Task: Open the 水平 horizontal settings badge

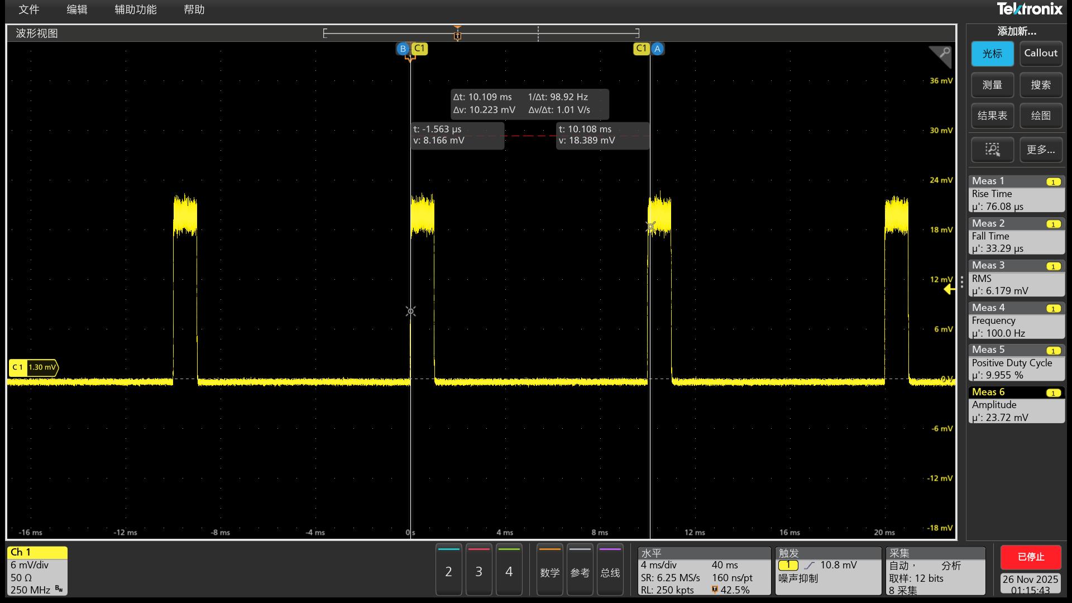Action: (703, 571)
